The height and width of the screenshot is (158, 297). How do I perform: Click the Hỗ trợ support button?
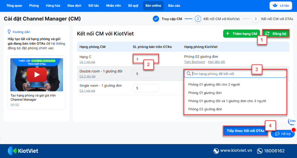(x=283, y=134)
